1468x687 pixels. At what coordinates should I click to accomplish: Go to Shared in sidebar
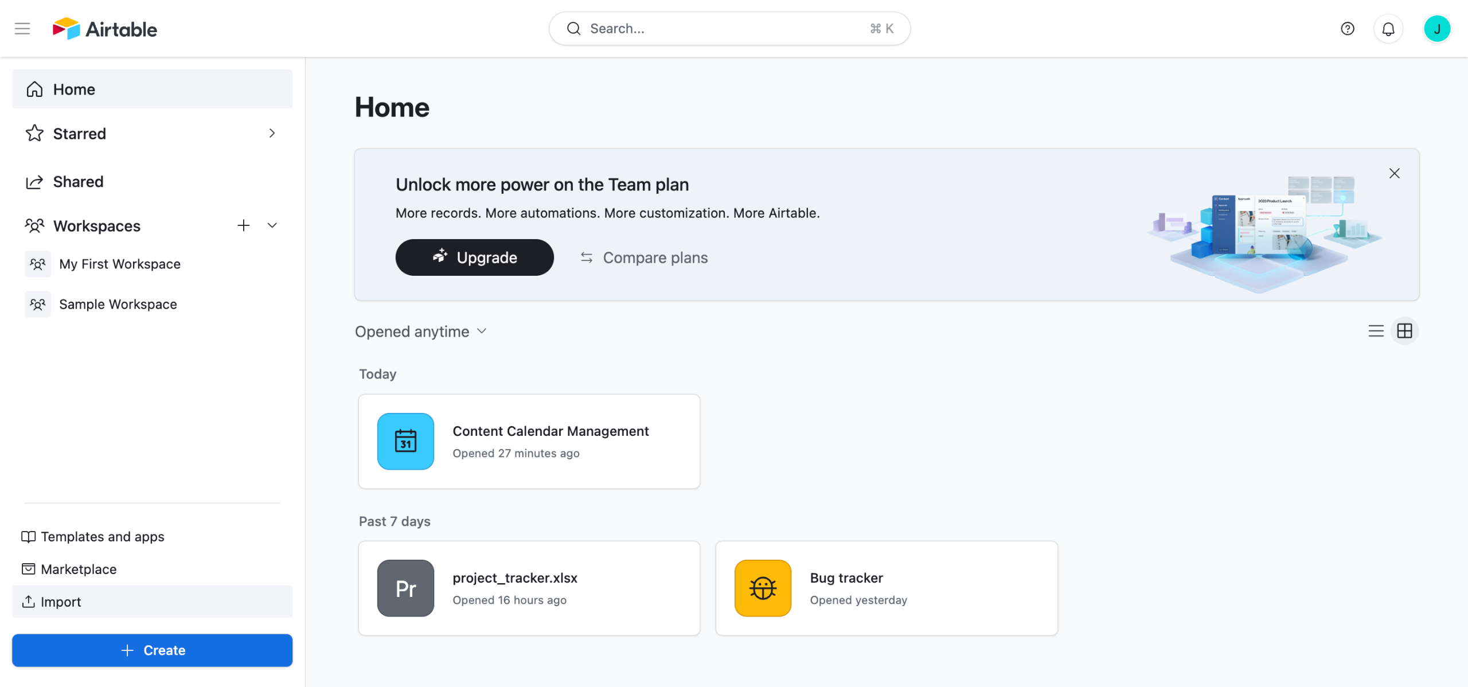coord(78,182)
